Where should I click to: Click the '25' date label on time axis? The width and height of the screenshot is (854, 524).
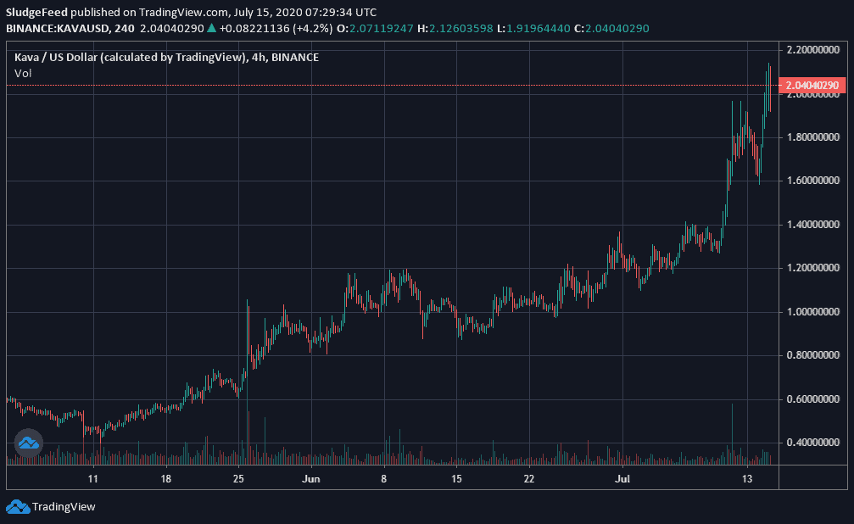[238, 479]
